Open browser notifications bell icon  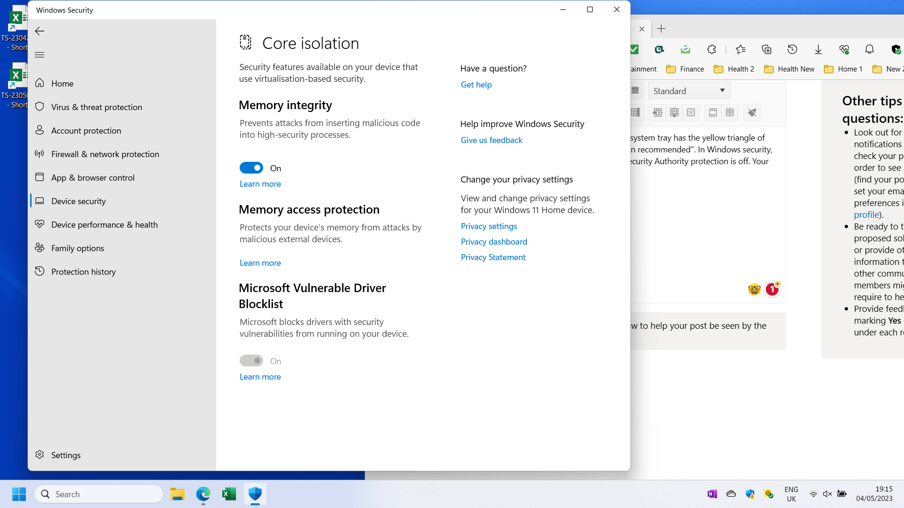click(870, 49)
